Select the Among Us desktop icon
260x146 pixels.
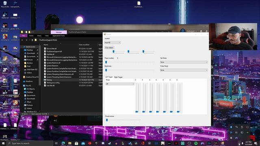click(5, 37)
